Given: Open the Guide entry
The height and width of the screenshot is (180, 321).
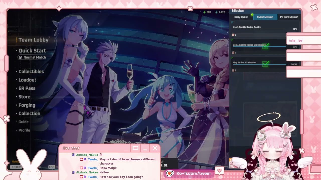Looking at the screenshot, I should (24, 122).
